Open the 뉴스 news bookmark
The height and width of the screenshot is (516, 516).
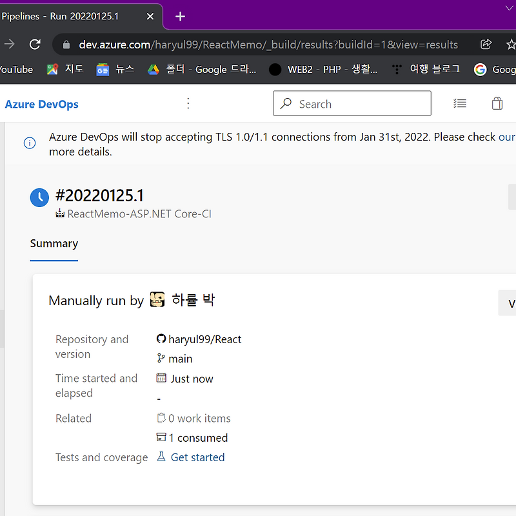(115, 69)
